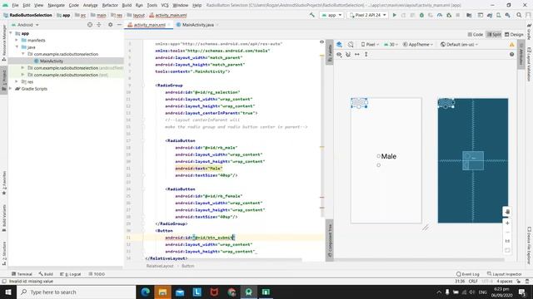Click the Orientation for Preview icon
The width and height of the screenshot is (533, 299).
(x=351, y=44)
